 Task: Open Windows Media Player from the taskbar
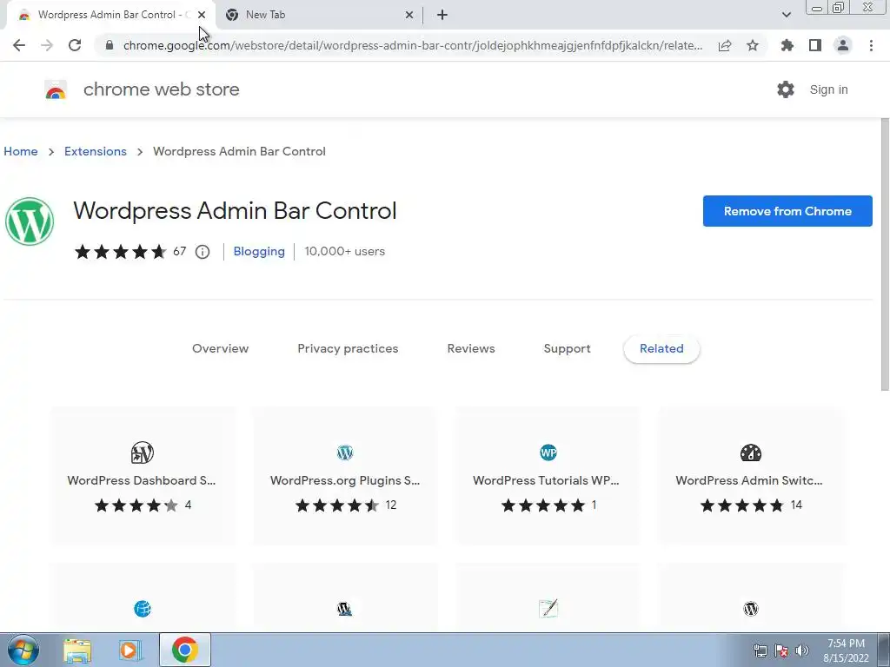click(x=130, y=650)
